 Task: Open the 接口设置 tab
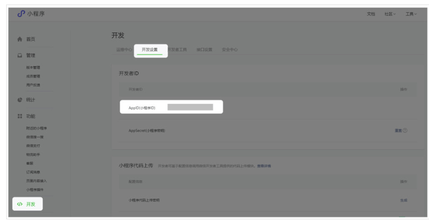point(204,50)
